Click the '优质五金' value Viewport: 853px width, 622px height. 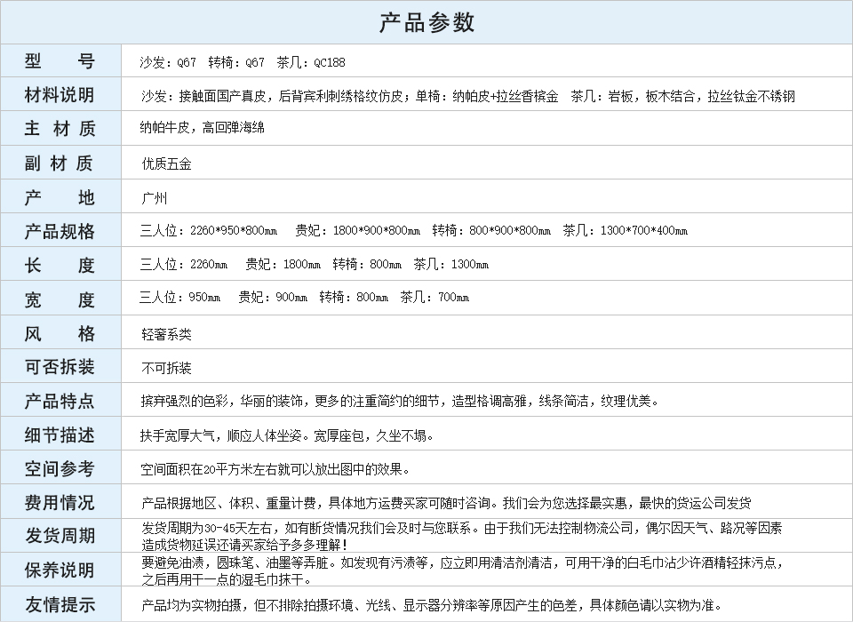tap(166, 163)
